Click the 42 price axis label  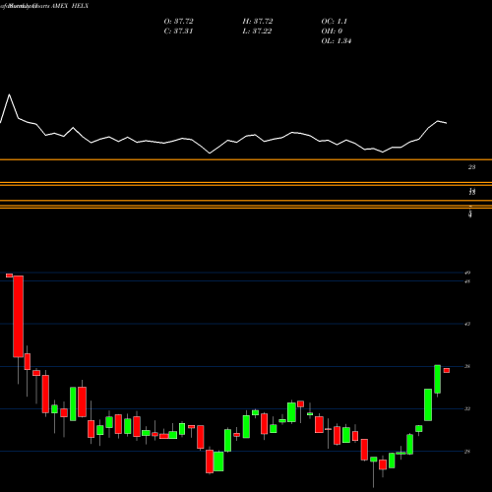pos(467,324)
